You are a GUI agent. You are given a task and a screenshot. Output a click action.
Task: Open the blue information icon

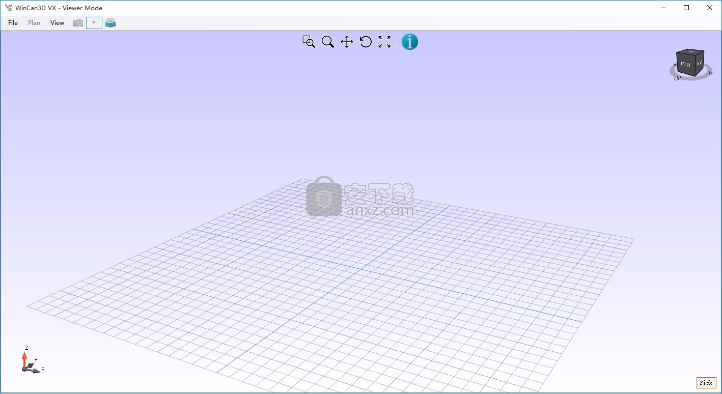tap(410, 42)
